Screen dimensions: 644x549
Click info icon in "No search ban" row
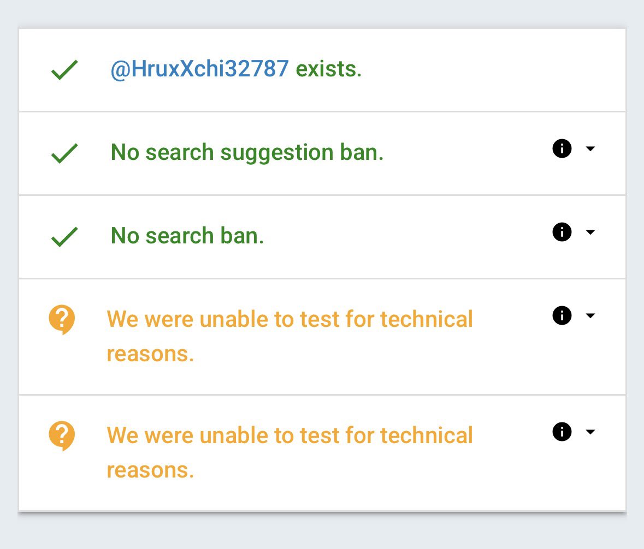562,232
